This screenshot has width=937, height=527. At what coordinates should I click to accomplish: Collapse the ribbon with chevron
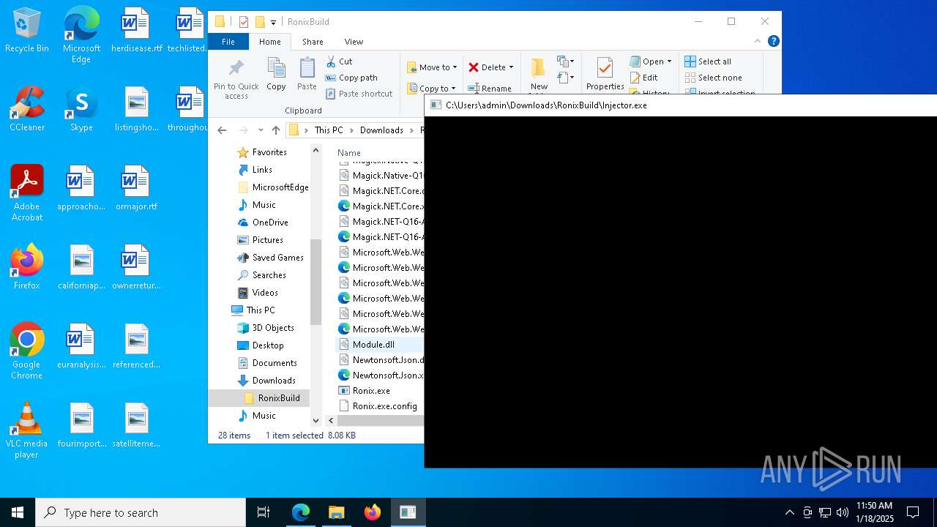click(758, 41)
